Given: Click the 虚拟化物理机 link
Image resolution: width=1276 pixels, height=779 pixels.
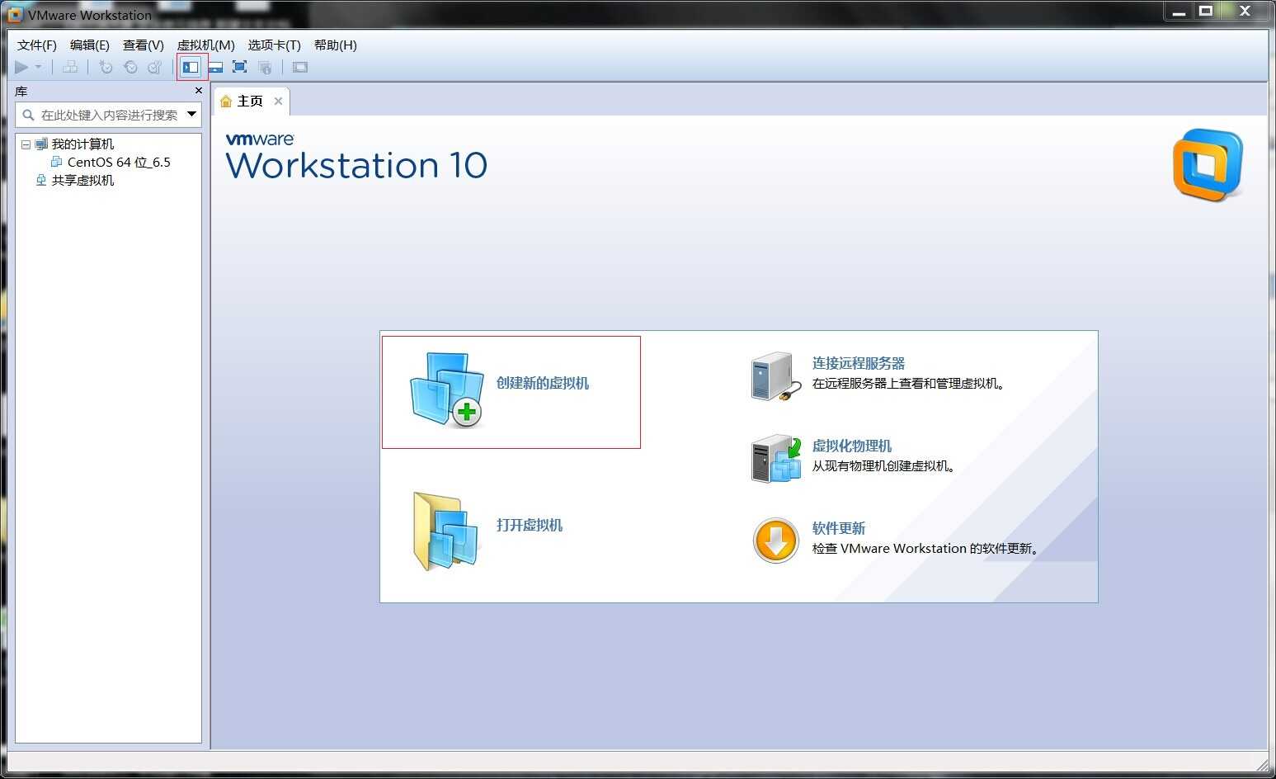Looking at the screenshot, I should (852, 446).
